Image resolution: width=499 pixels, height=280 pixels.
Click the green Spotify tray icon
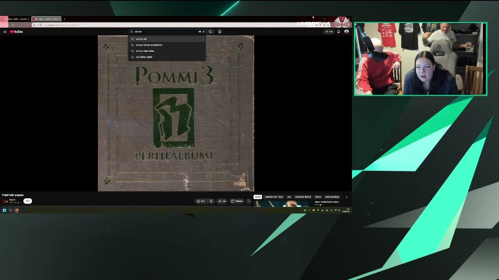click(x=305, y=210)
